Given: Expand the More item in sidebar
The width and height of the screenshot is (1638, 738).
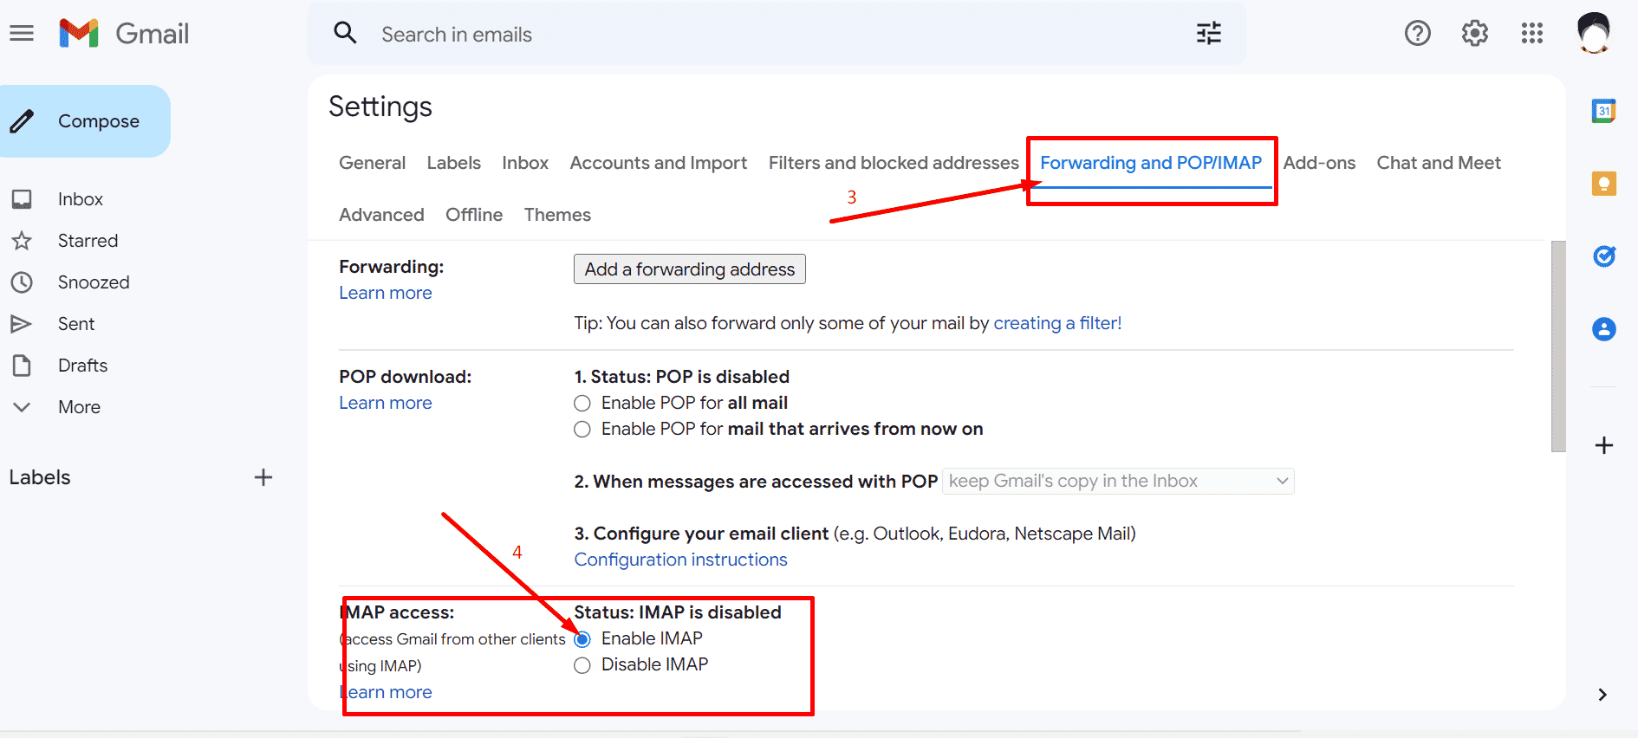Looking at the screenshot, I should 79,407.
